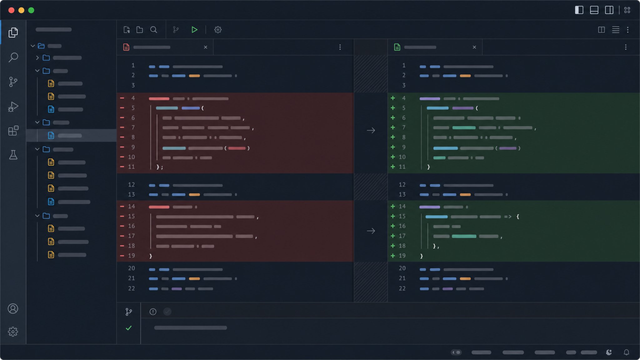Click the git branch icon in toolbar

176,30
